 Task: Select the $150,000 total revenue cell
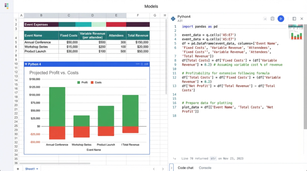[x=138, y=42]
